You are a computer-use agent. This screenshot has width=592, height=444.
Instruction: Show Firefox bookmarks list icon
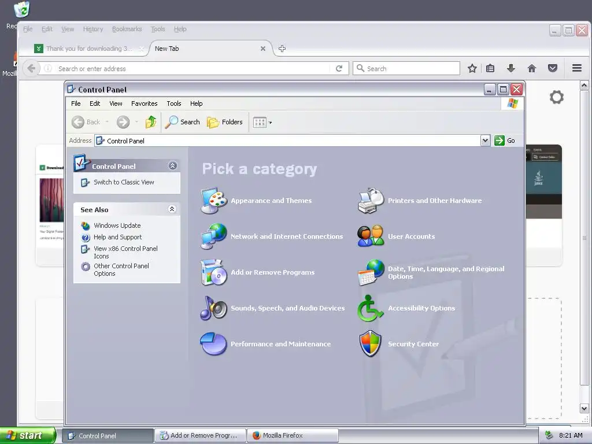(x=490, y=68)
